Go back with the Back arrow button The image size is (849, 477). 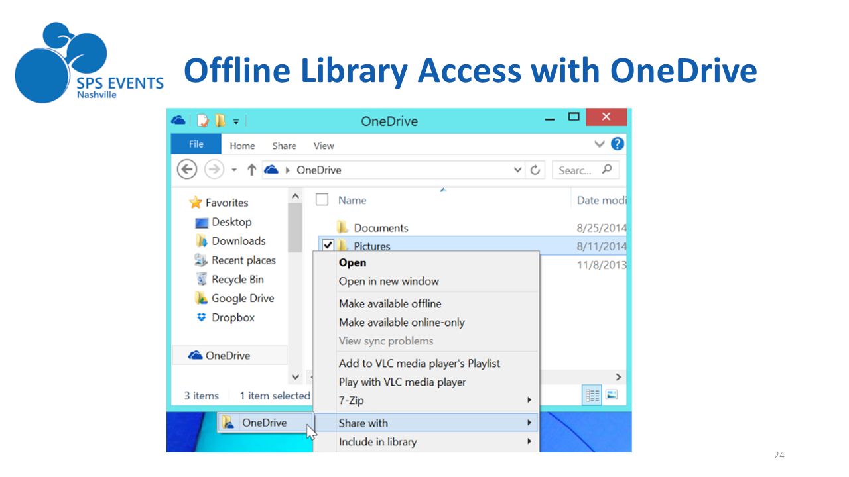point(187,170)
